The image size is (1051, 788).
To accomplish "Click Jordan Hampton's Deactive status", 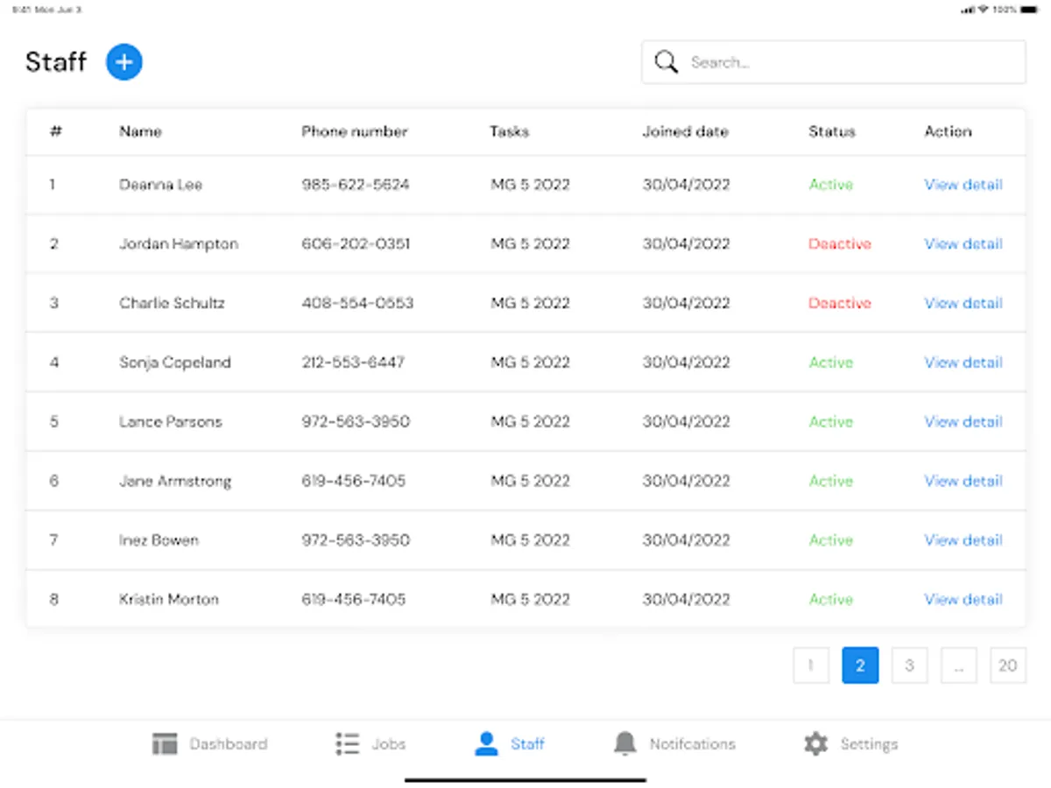I will point(840,244).
